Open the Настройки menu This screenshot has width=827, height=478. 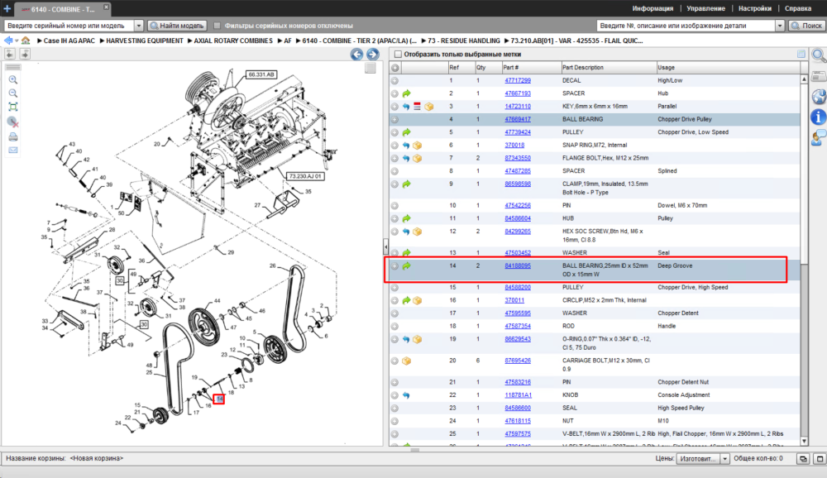[755, 8]
